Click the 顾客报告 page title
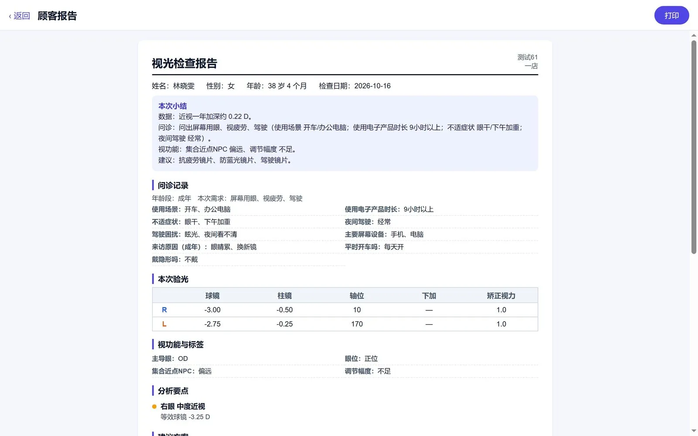698x436 pixels. click(57, 16)
